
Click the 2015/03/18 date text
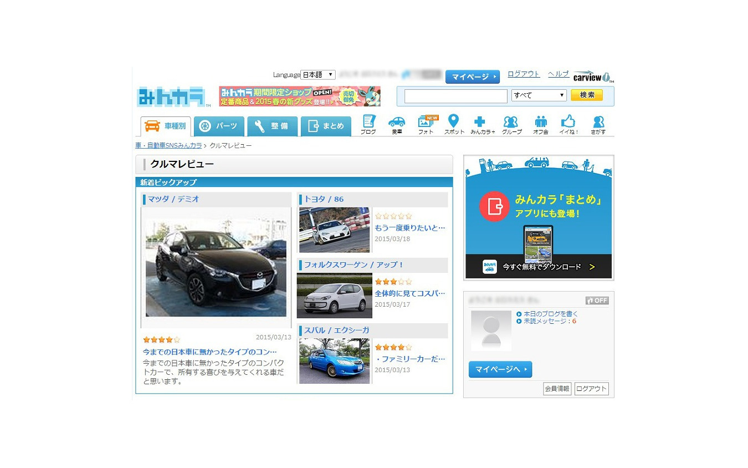(392, 239)
